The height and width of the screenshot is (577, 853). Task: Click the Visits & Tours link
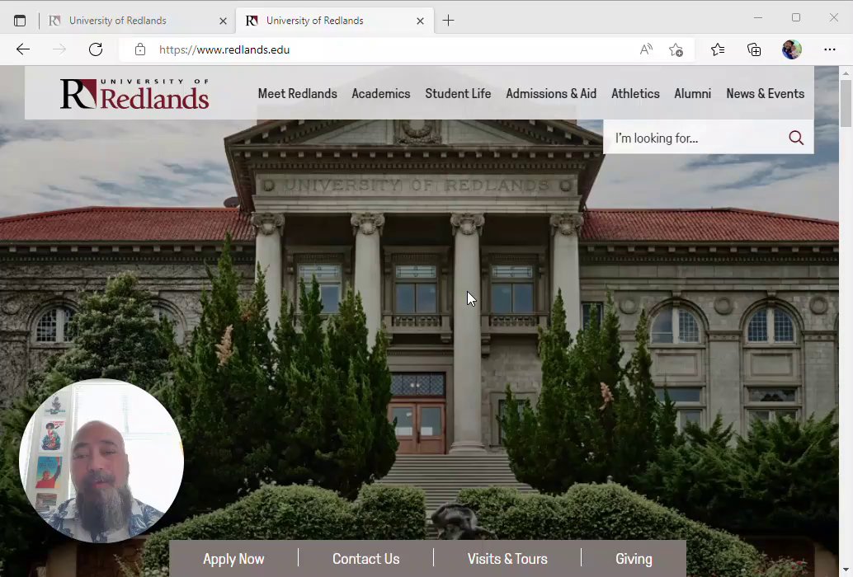[x=507, y=559]
